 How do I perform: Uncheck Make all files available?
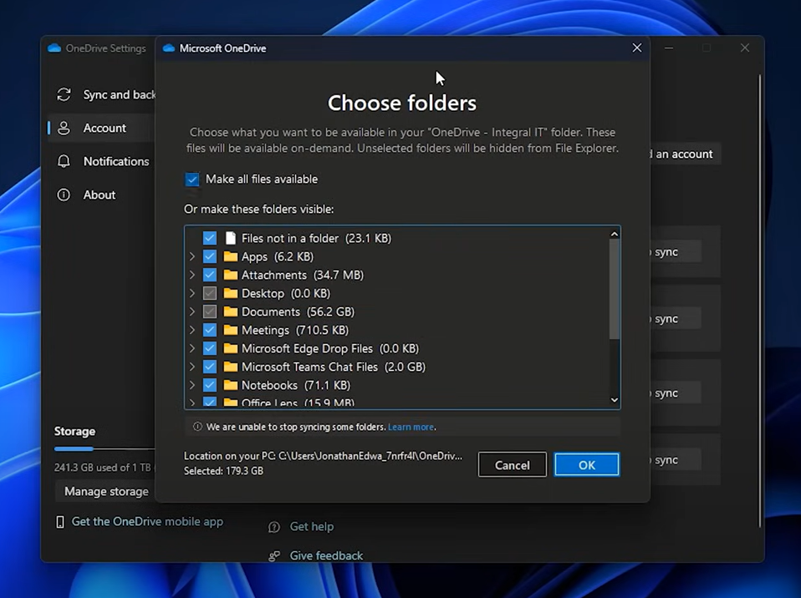[x=192, y=179]
